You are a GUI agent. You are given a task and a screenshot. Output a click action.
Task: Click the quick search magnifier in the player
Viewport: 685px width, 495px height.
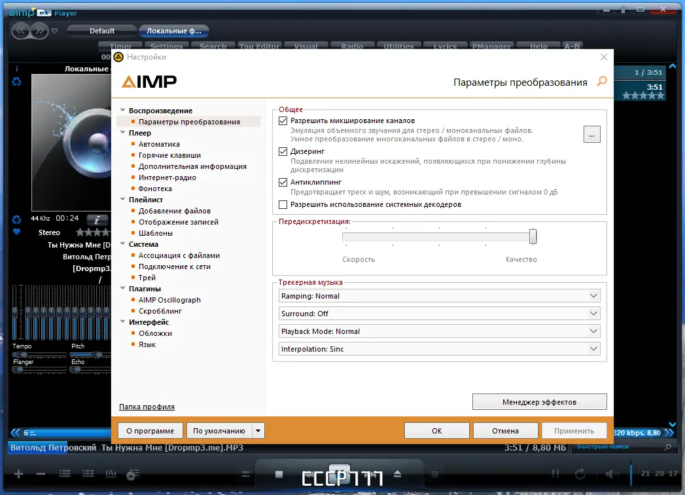pyautogui.click(x=667, y=447)
